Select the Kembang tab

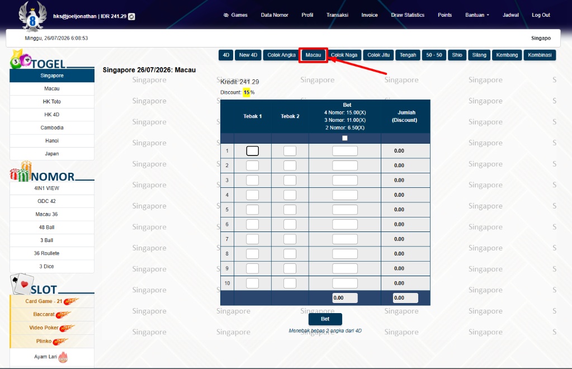tap(507, 55)
